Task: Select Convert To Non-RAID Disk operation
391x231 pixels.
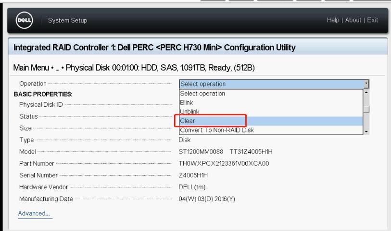Action: click(271, 130)
